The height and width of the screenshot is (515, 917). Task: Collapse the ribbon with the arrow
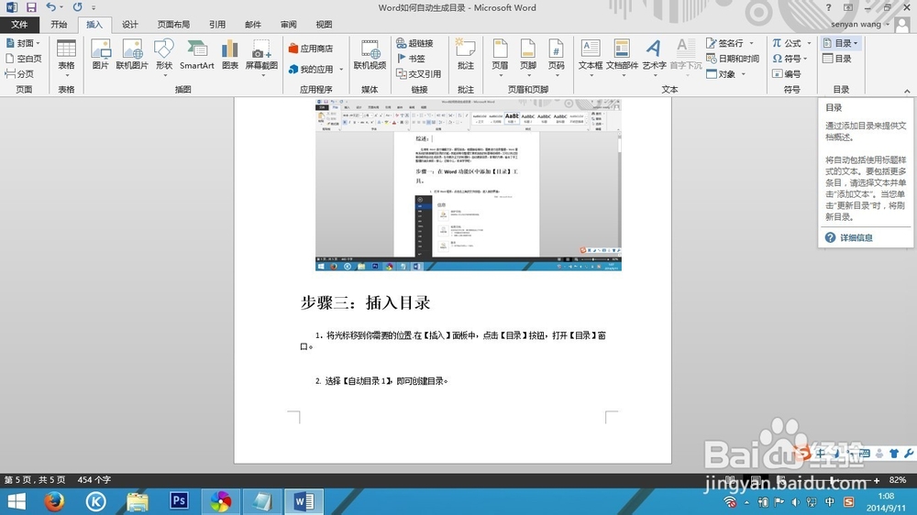coord(907,92)
